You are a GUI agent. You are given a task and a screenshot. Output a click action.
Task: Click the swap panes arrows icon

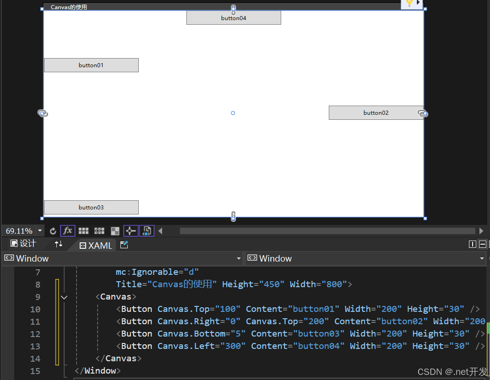59,244
